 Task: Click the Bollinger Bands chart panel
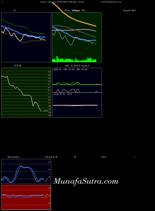[26, 37]
